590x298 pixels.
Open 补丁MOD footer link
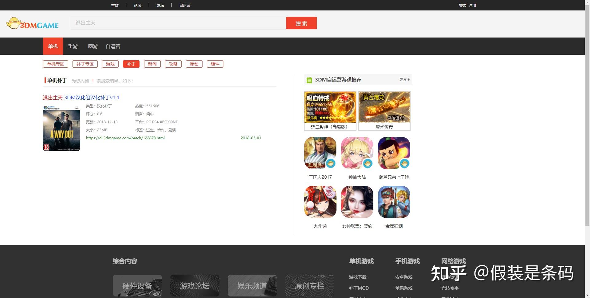click(359, 288)
